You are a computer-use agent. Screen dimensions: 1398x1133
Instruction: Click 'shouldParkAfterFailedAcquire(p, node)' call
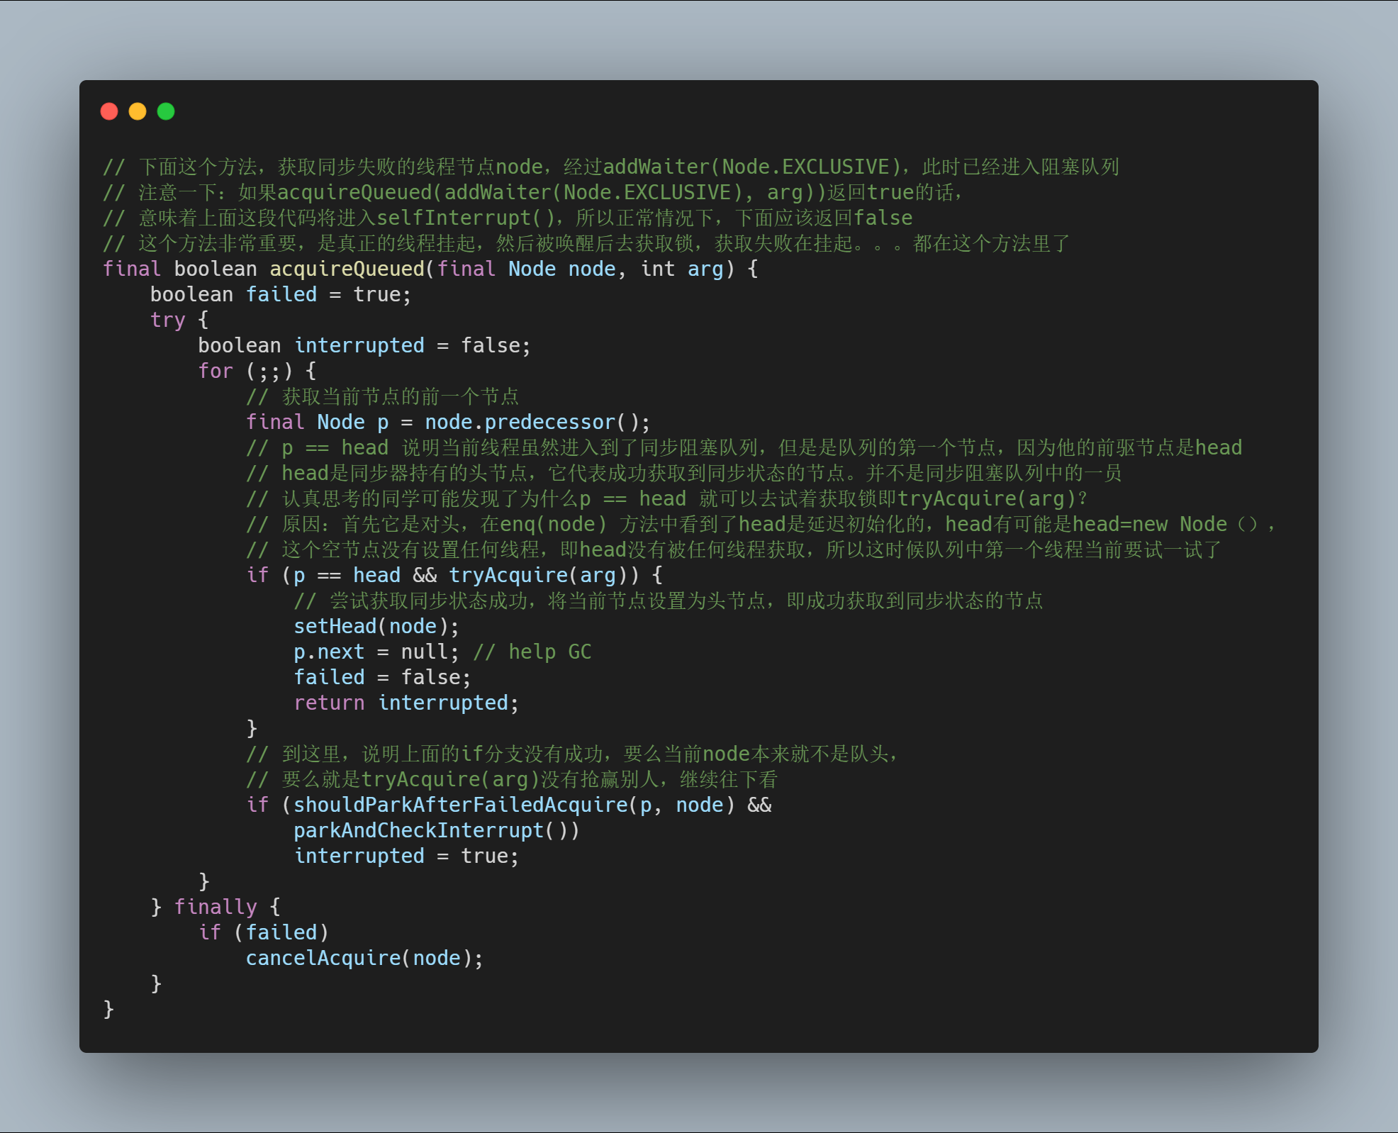(514, 805)
